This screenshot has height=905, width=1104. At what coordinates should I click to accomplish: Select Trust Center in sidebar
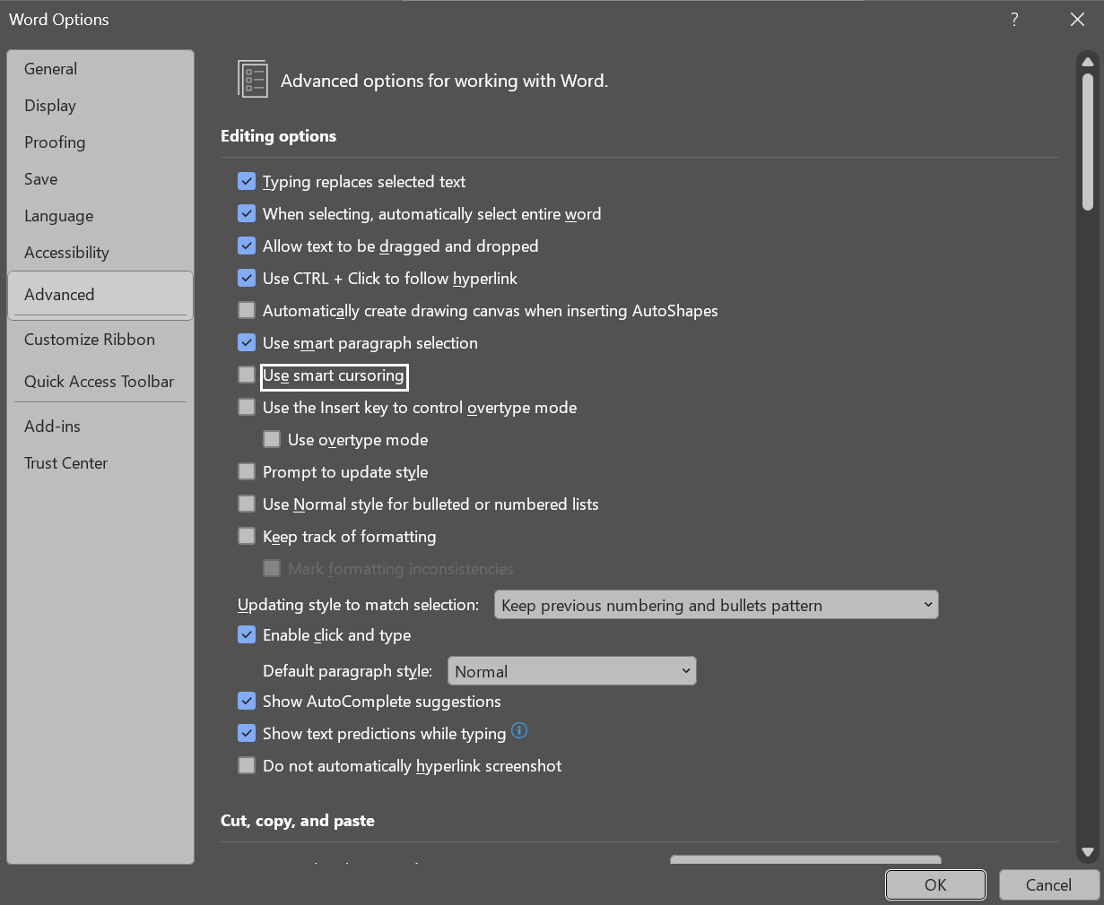(65, 463)
